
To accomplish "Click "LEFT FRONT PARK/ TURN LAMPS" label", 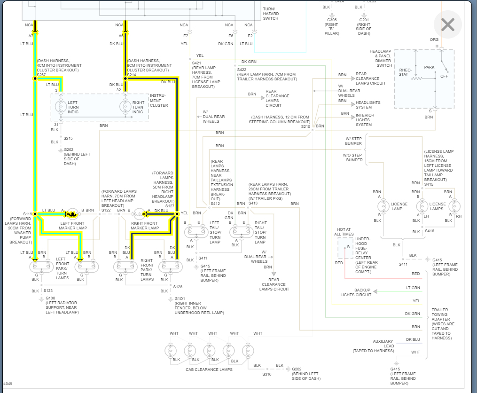I will click(x=63, y=268).
